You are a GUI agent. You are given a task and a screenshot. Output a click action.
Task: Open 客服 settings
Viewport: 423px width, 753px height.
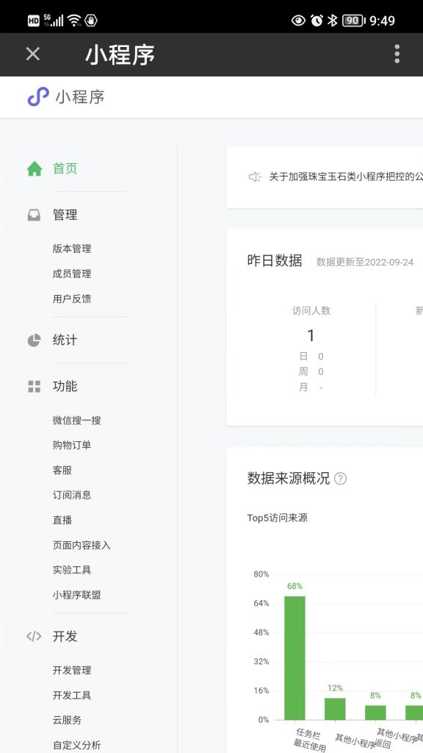(x=62, y=470)
